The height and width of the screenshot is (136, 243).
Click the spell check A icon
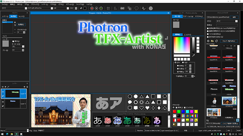[x=144, y=8]
